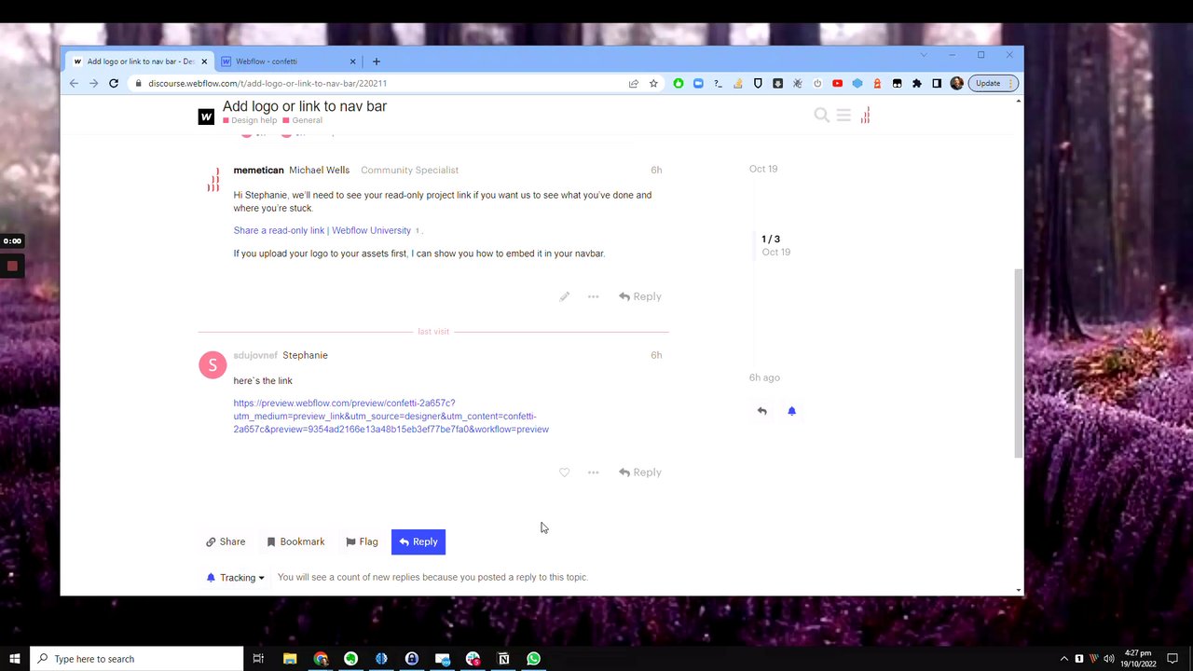The height and width of the screenshot is (671, 1193).
Task: Go forward with browser forward arrow
Action: click(93, 83)
